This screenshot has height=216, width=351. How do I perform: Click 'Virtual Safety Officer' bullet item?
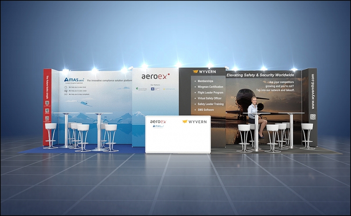210,98
